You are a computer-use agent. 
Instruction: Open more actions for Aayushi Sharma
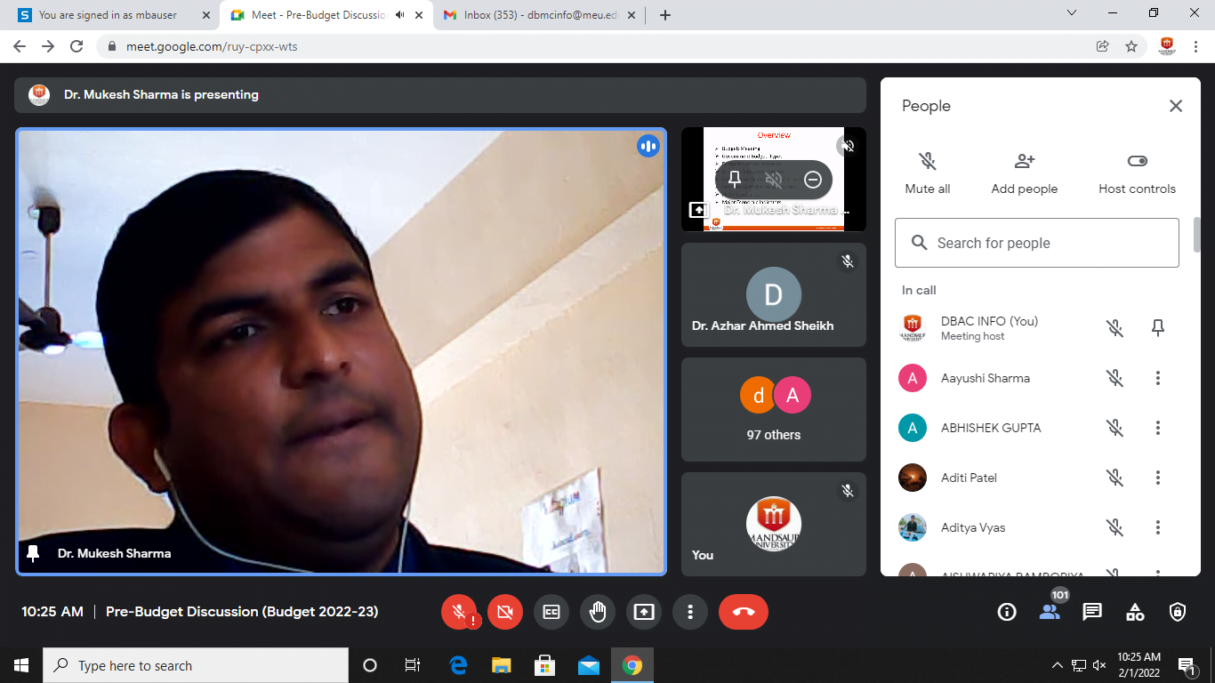tap(1158, 378)
